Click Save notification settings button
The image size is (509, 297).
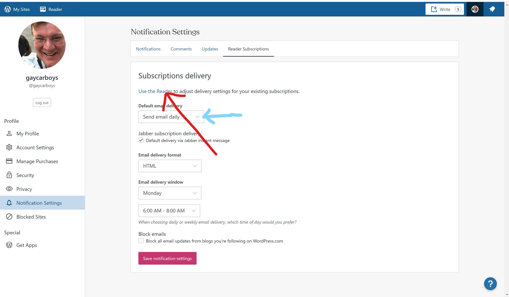coord(167,258)
